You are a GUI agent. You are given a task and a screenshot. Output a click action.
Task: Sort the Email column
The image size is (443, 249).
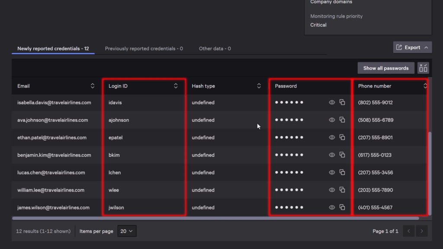pyautogui.click(x=92, y=86)
